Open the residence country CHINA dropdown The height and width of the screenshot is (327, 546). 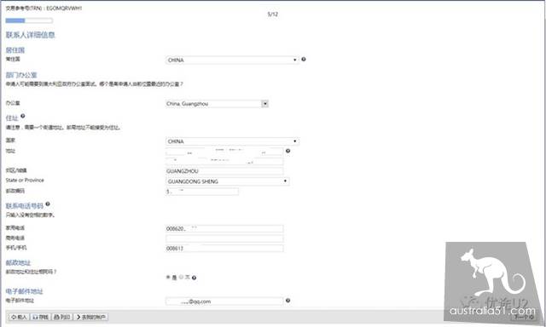tap(232, 60)
